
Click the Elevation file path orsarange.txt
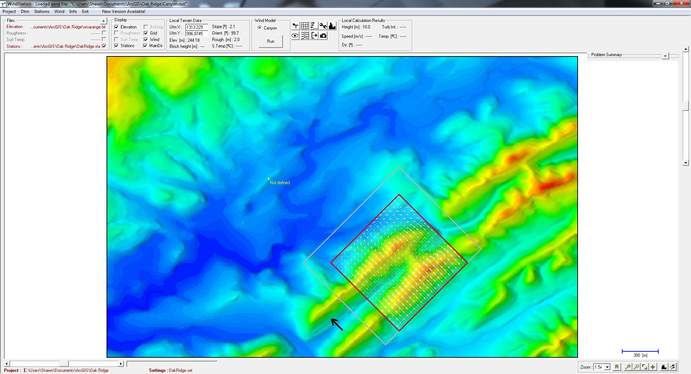68,27
